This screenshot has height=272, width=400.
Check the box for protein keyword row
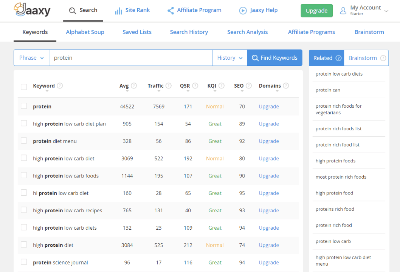[x=24, y=106]
